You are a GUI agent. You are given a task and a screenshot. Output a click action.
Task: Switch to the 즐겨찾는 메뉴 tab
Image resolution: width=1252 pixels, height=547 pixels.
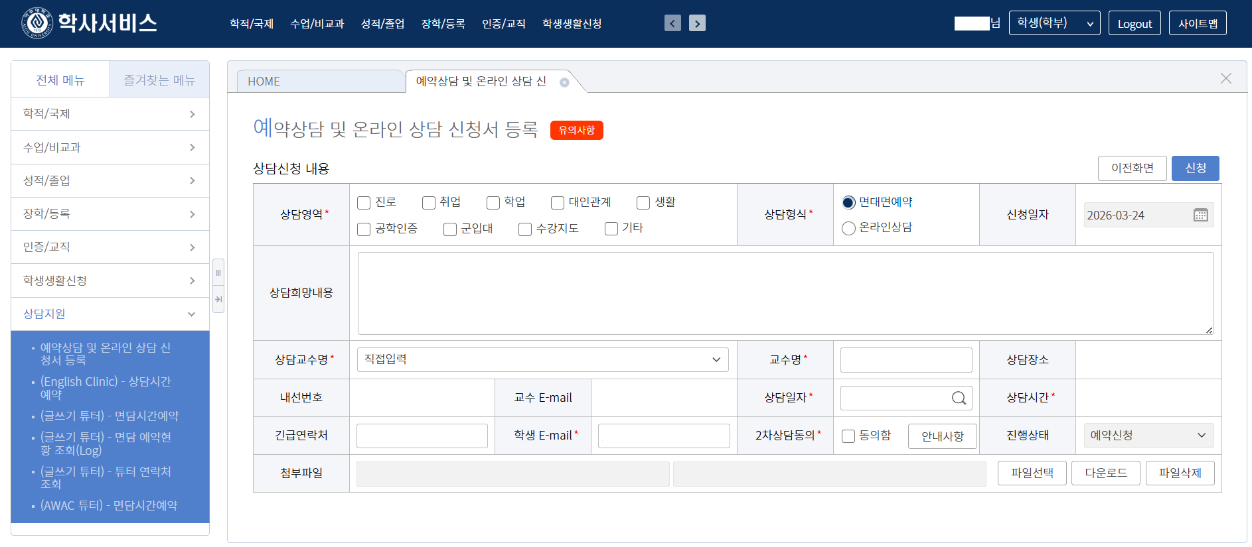point(159,80)
